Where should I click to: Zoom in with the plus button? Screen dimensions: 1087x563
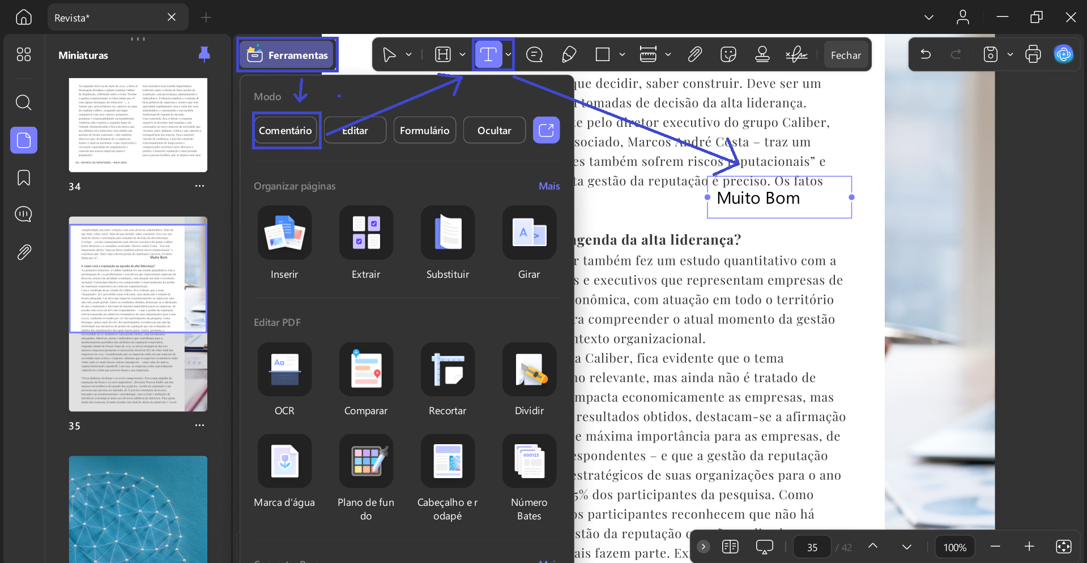[x=1029, y=547]
